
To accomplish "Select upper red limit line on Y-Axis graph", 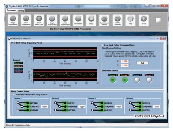I will 65,72.
